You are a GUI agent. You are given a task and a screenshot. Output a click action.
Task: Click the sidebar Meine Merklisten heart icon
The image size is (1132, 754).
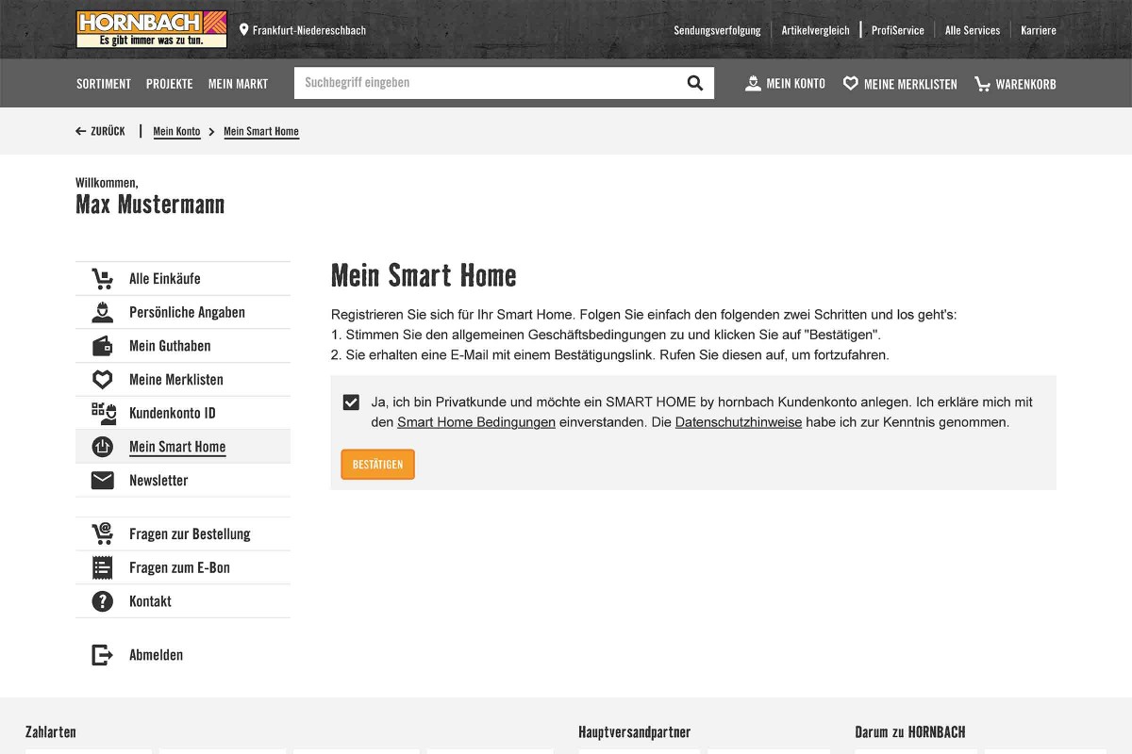103,380
